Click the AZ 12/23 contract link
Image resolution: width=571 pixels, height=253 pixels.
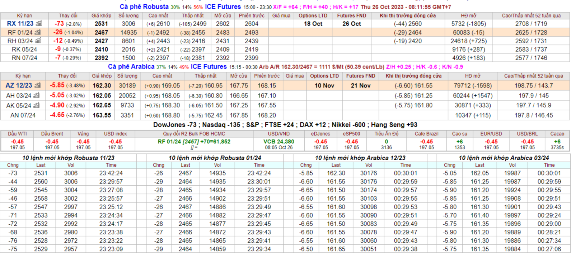click(x=19, y=86)
